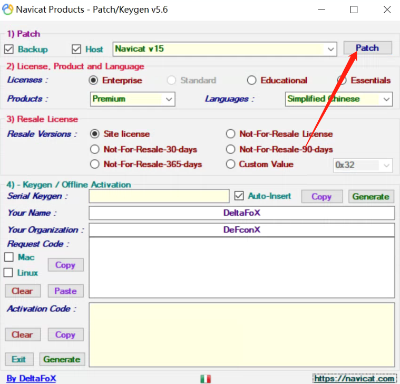Open the https://navicat.com link
Image resolution: width=400 pixels, height=384 pixels.
pos(354,378)
